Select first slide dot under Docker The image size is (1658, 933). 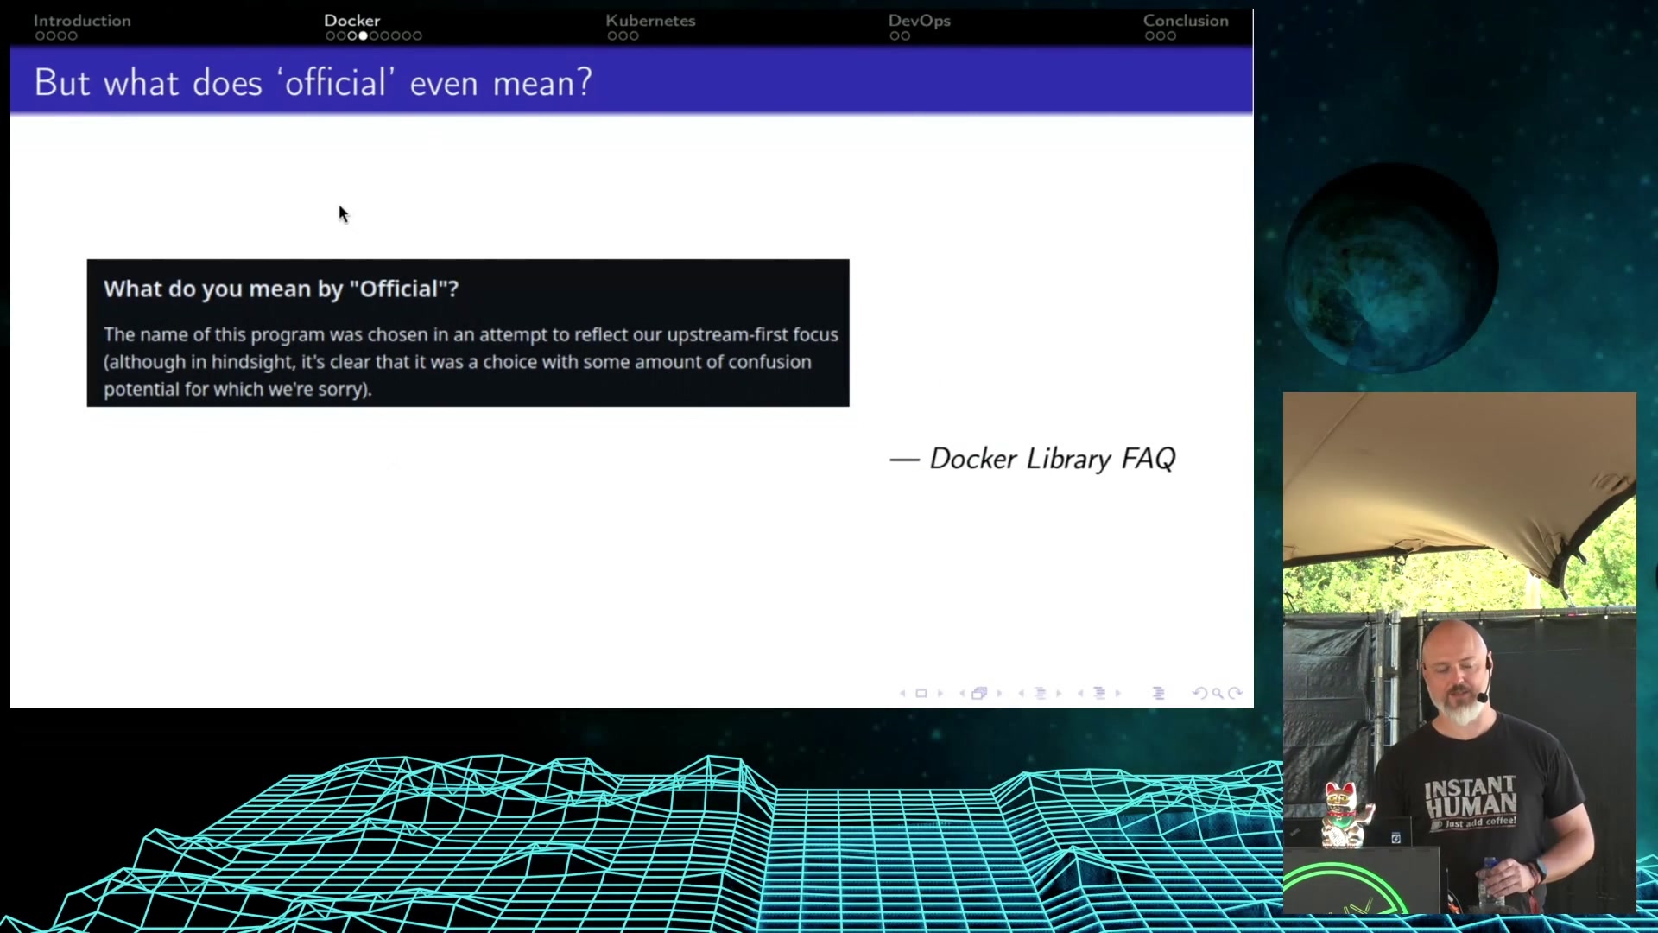pyautogui.click(x=331, y=36)
